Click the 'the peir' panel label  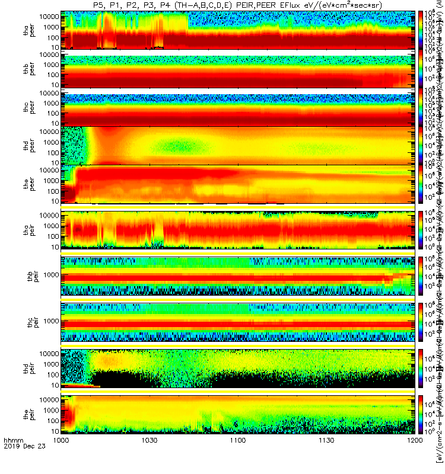[29, 414]
